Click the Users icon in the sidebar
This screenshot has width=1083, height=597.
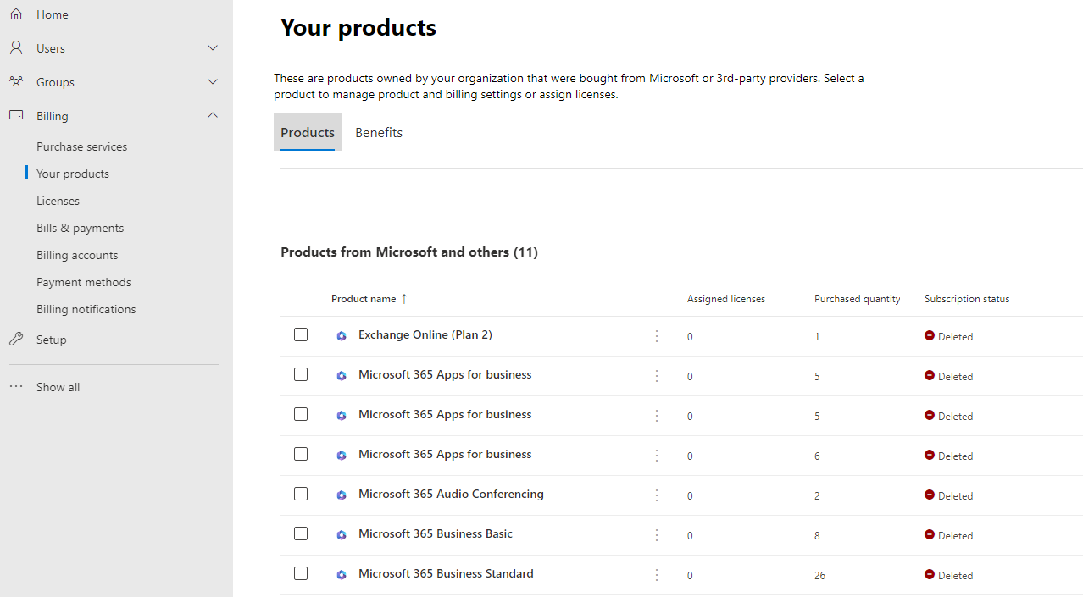point(15,47)
